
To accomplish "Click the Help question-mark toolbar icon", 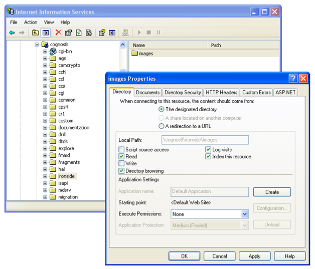I will (102, 33).
